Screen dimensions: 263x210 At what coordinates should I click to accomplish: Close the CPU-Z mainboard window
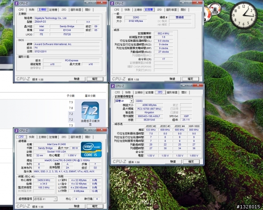pos(102,2)
